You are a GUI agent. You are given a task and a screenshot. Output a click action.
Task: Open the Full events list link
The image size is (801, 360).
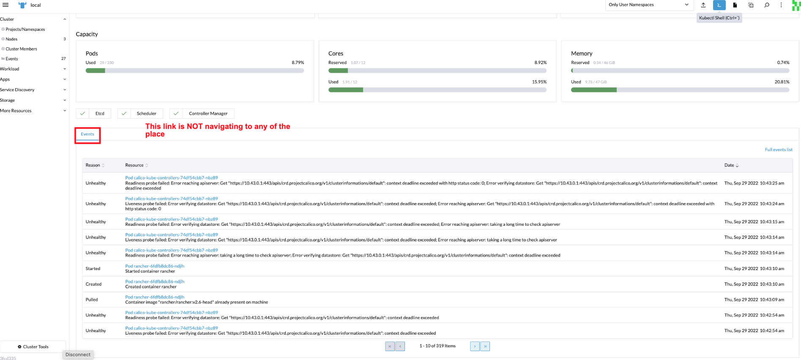(x=779, y=150)
